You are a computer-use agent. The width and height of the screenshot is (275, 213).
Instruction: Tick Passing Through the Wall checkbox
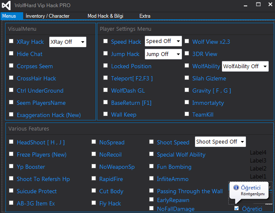point(151,191)
